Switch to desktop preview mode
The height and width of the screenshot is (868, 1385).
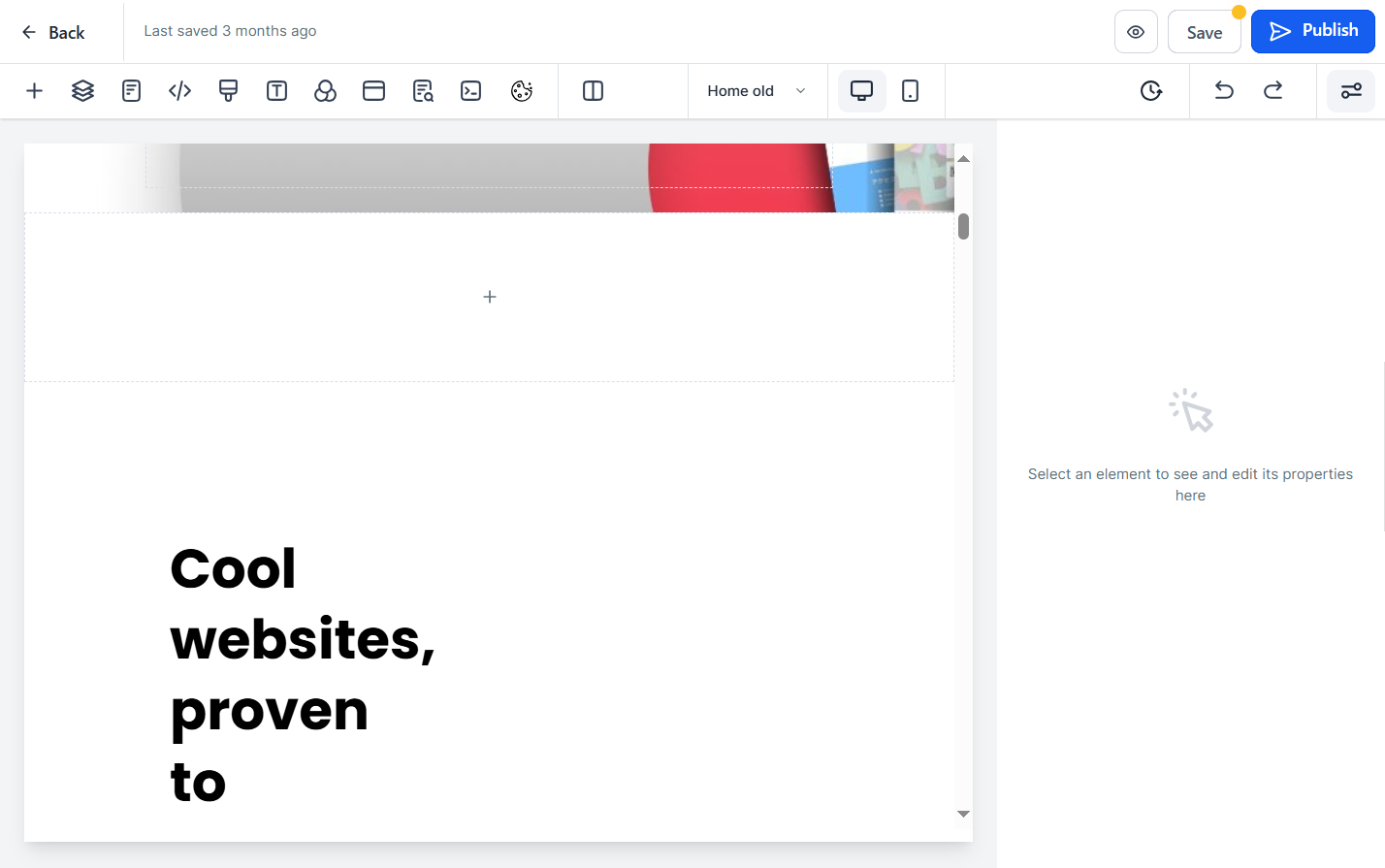861,91
